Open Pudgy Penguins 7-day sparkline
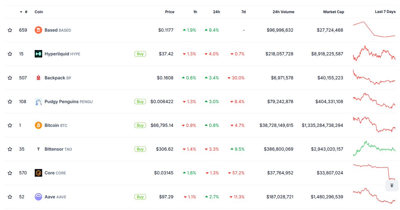This screenshot has width=400, height=210. pyautogui.click(x=374, y=101)
